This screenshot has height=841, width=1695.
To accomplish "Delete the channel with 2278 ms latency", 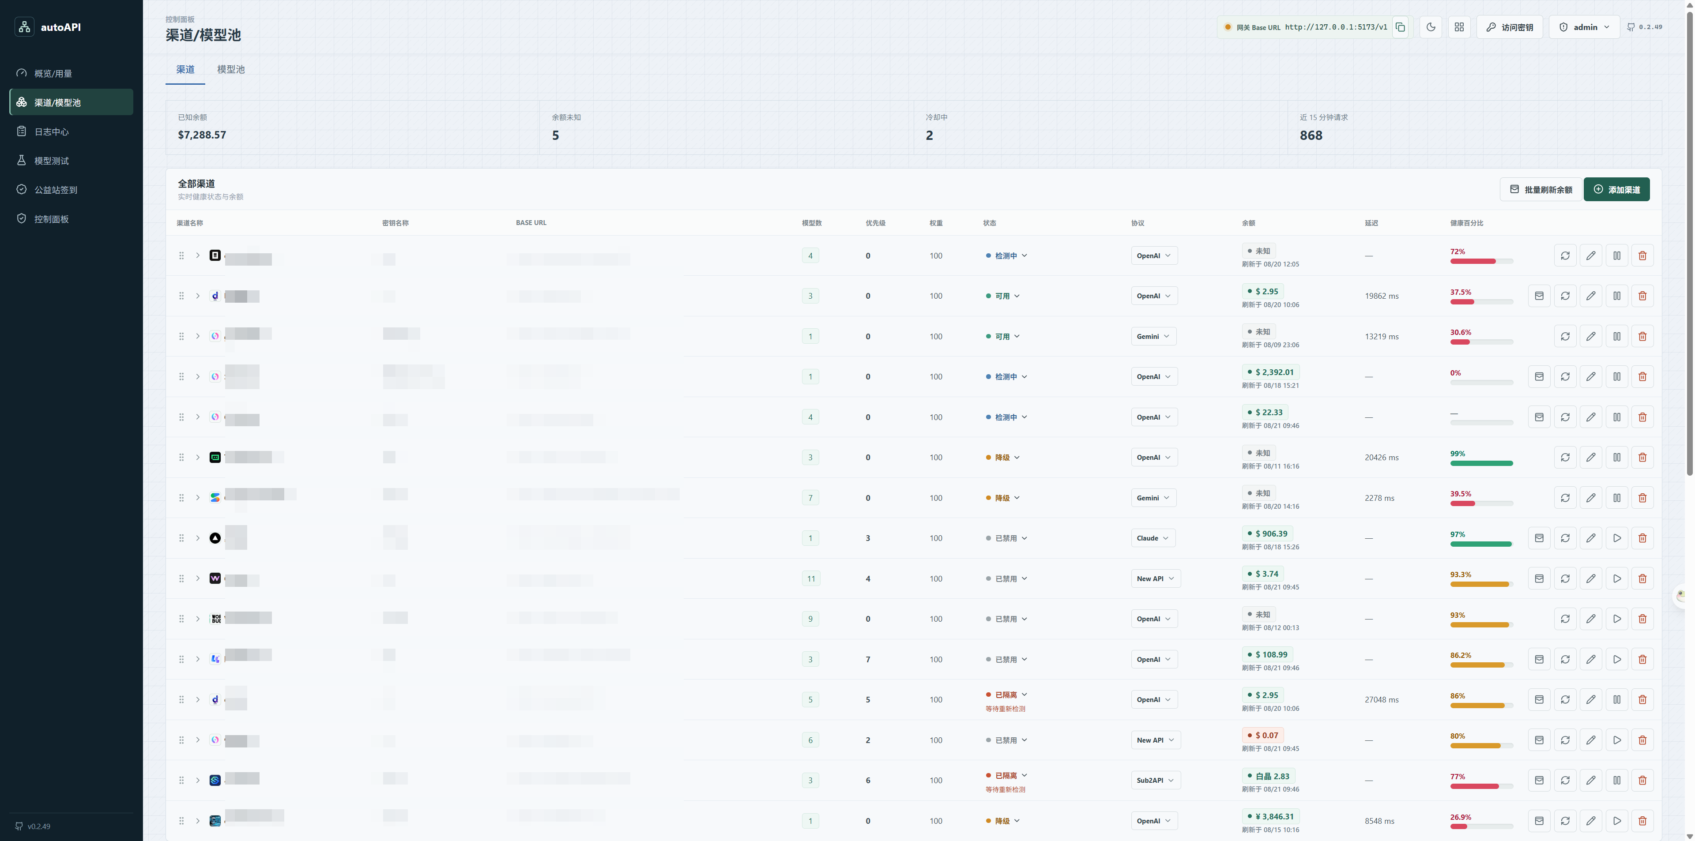I will (1642, 498).
